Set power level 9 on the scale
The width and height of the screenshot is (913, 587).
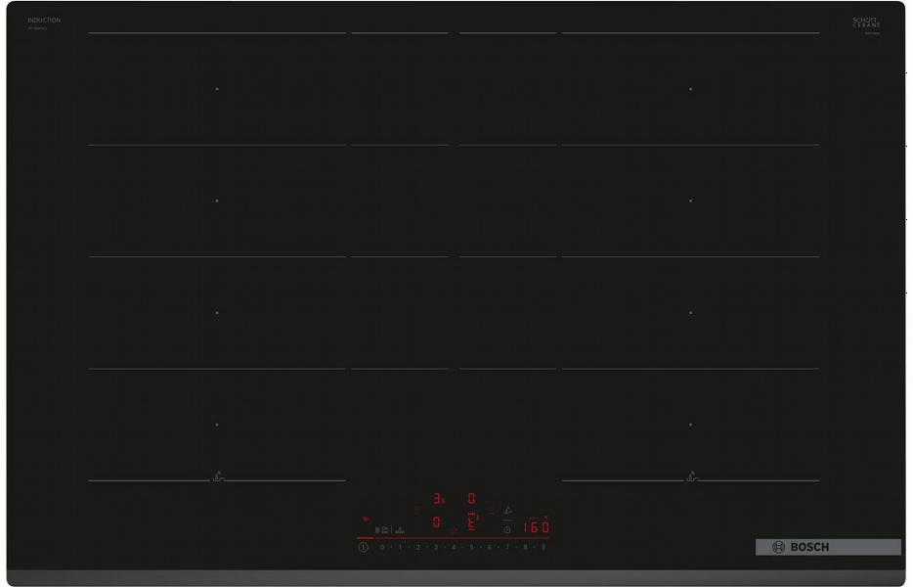543,548
